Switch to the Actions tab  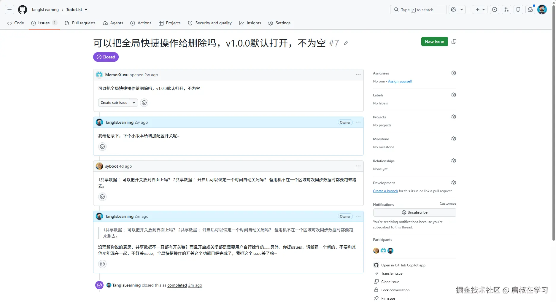point(141,23)
